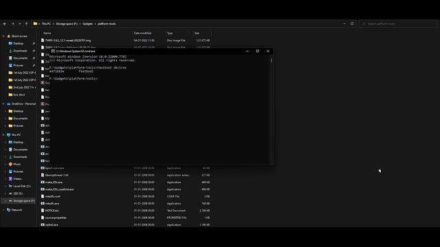Select mke2fs.exe application icon
The image size is (440, 247).
point(43,203)
